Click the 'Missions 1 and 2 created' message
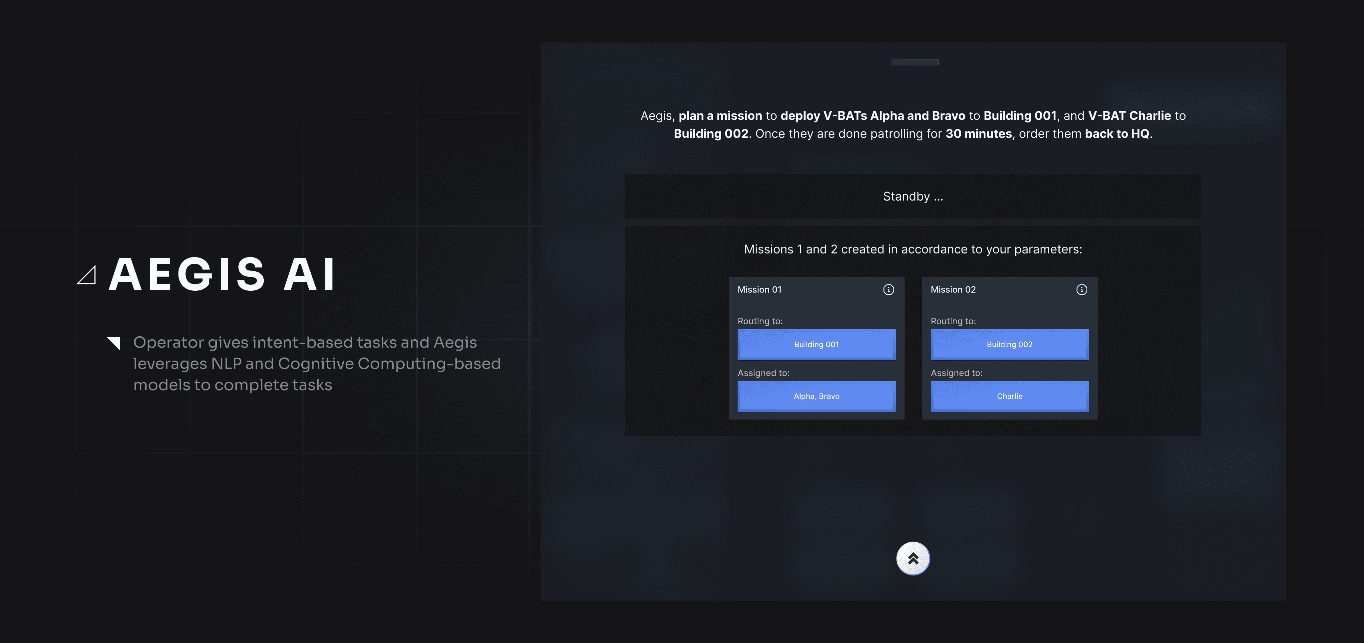 coord(913,249)
